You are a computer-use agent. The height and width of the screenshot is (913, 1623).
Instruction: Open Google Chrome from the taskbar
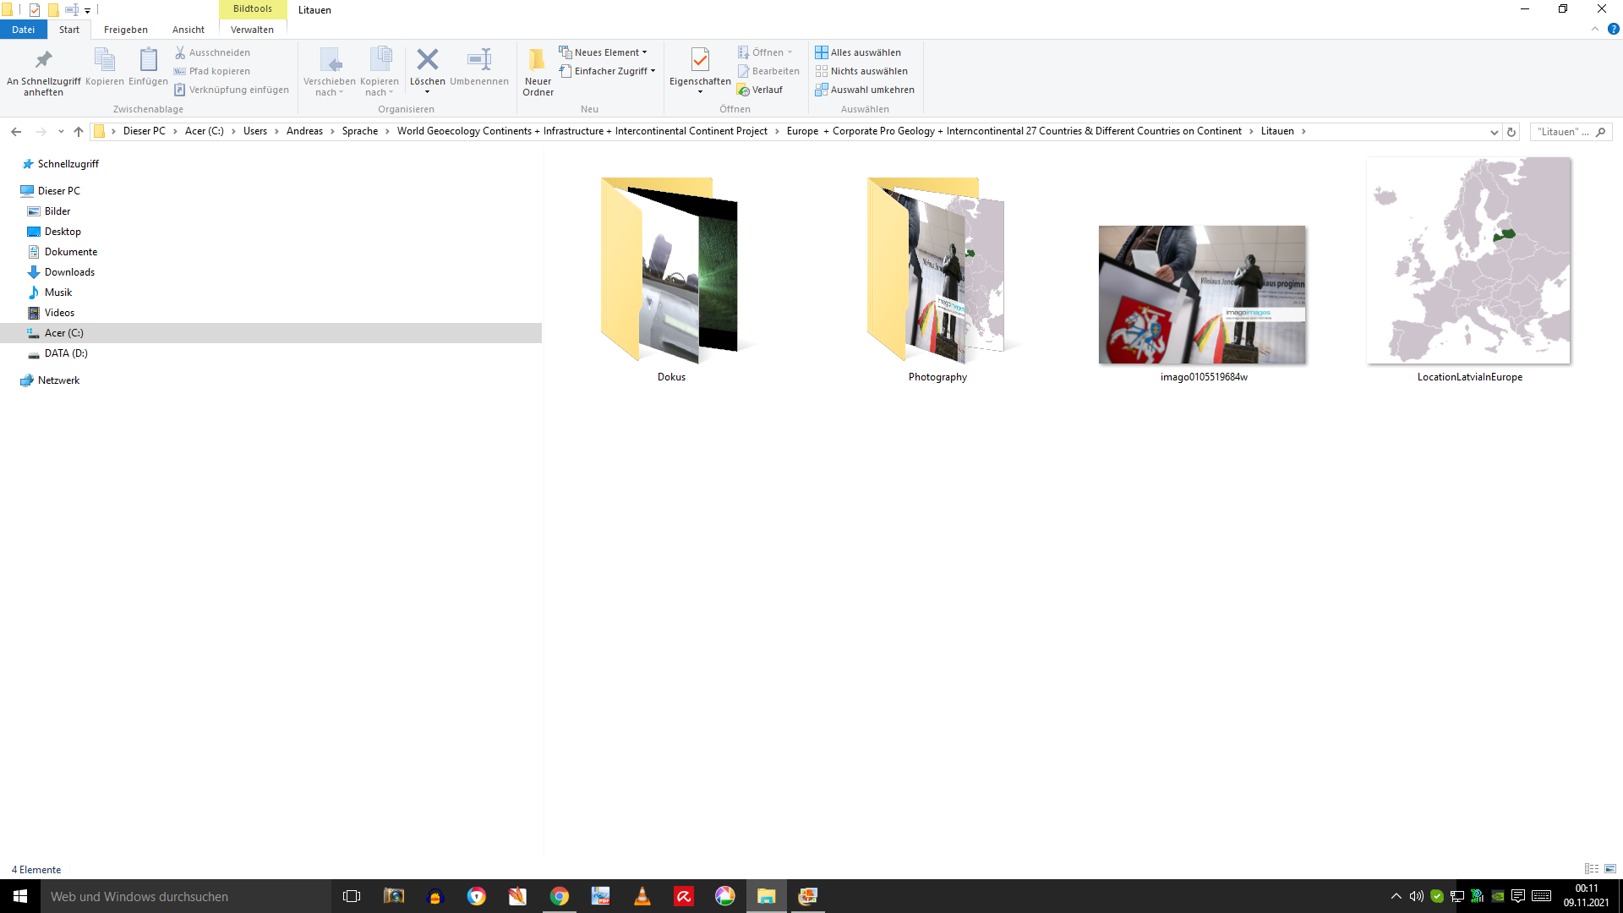pyautogui.click(x=560, y=896)
